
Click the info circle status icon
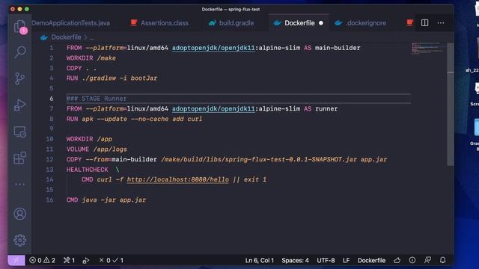coord(412,260)
